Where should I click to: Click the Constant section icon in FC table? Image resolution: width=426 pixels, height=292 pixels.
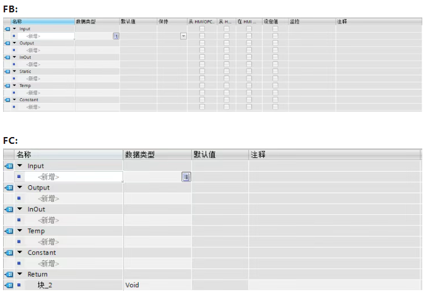(9, 252)
